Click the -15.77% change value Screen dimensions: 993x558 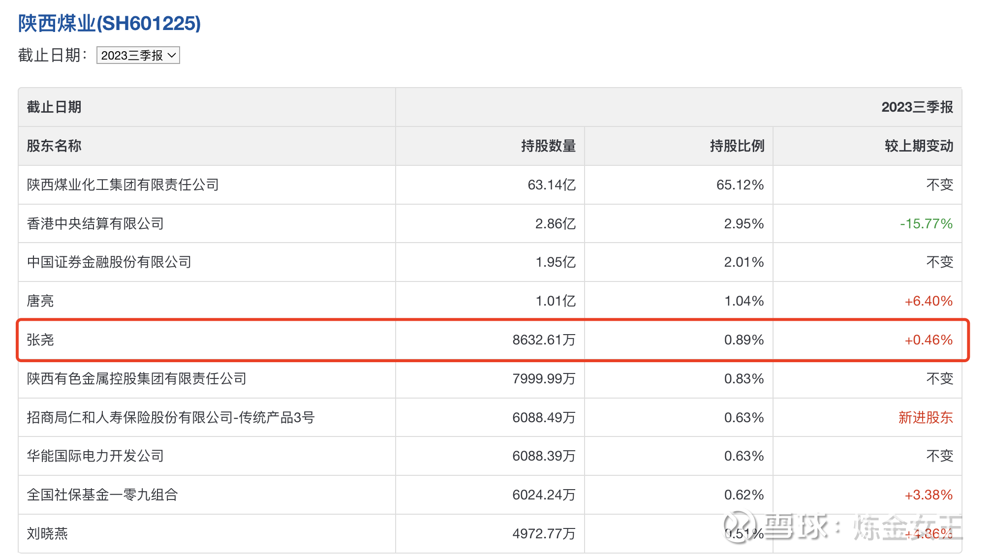click(x=926, y=224)
